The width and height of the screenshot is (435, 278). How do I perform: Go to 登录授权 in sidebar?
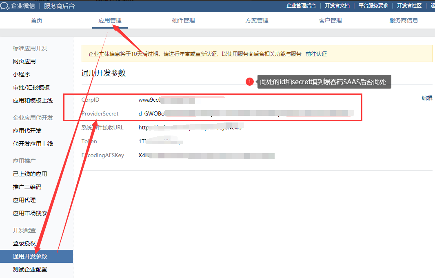pos(24,243)
